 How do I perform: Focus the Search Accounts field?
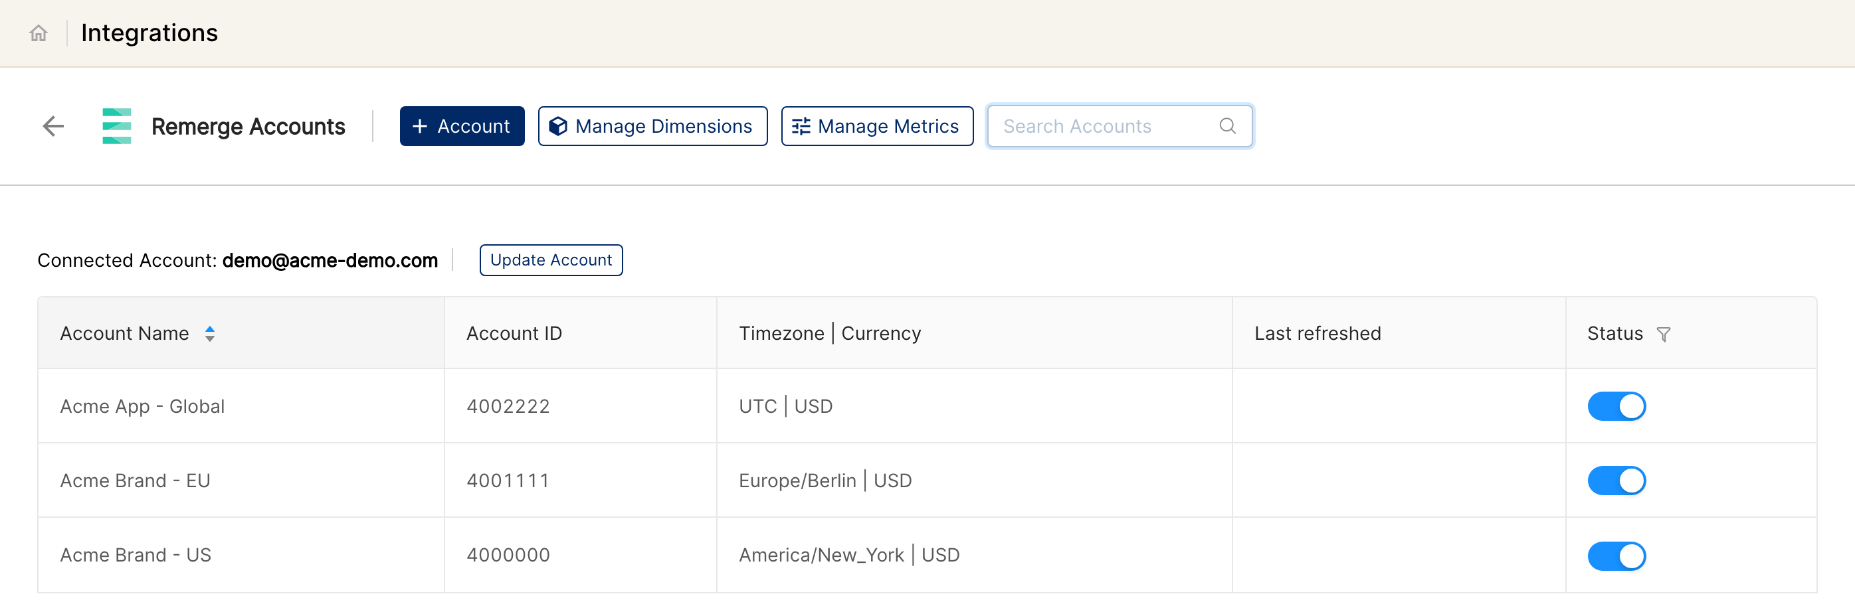(1119, 127)
